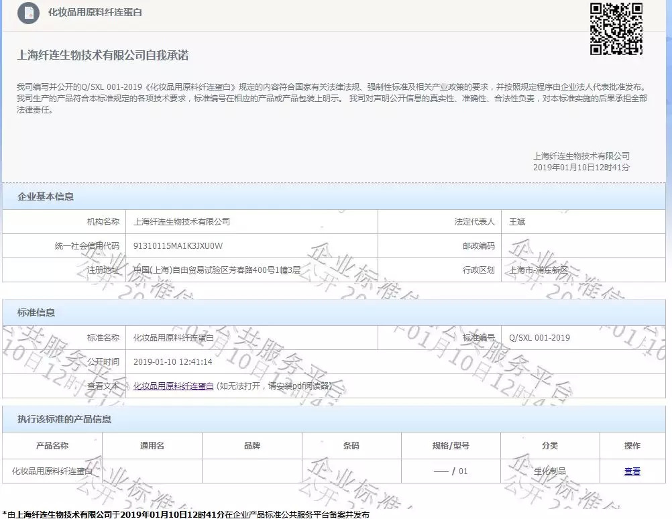Select the spec value —— / 01
Screen dimensions: 672x519
pyautogui.click(x=451, y=471)
